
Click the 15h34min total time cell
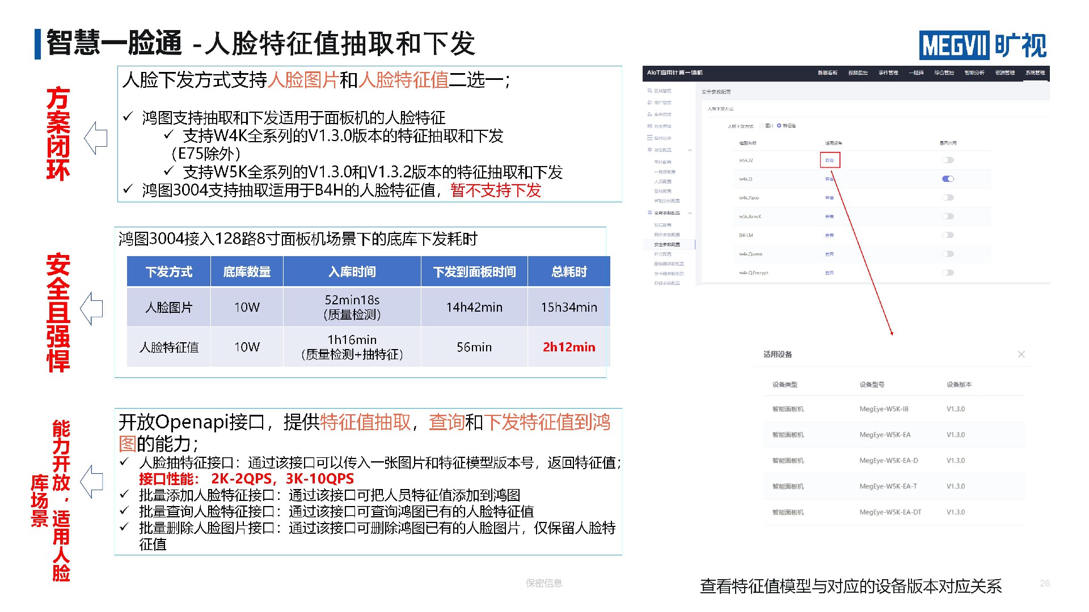569,307
